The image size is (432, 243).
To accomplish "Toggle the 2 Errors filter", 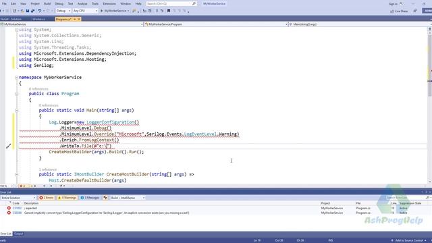I will (x=47, y=198).
